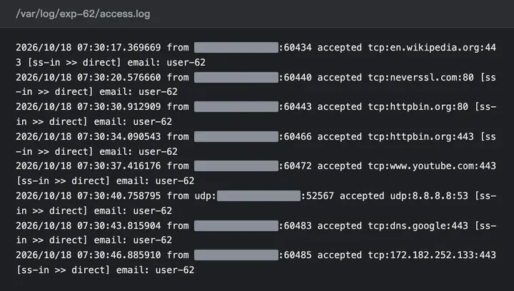Click the redacted IP before port 60485
Screen dimensions: 514x291
(236, 255)
